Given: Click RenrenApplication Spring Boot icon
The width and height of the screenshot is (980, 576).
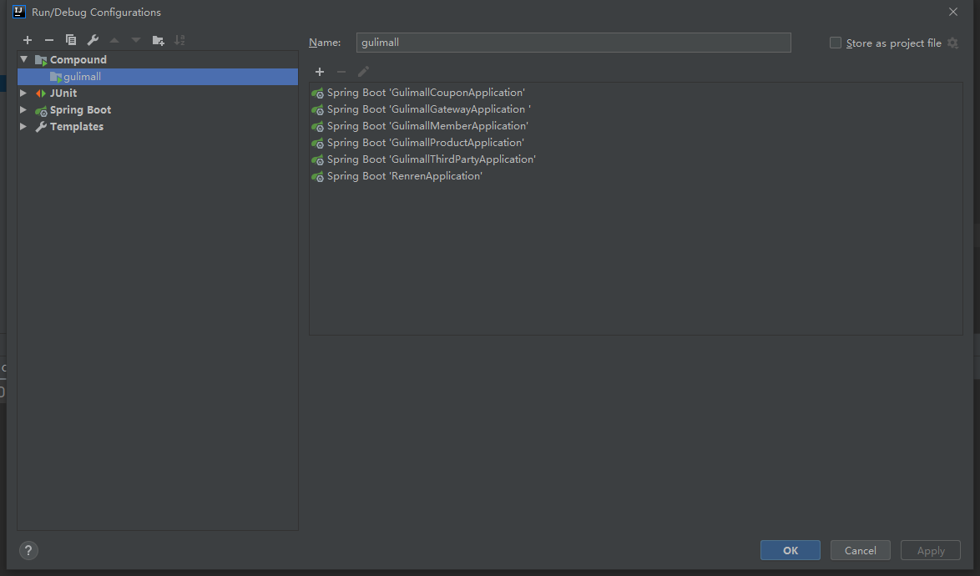Looking at the screenshot, I should point(317,177).
